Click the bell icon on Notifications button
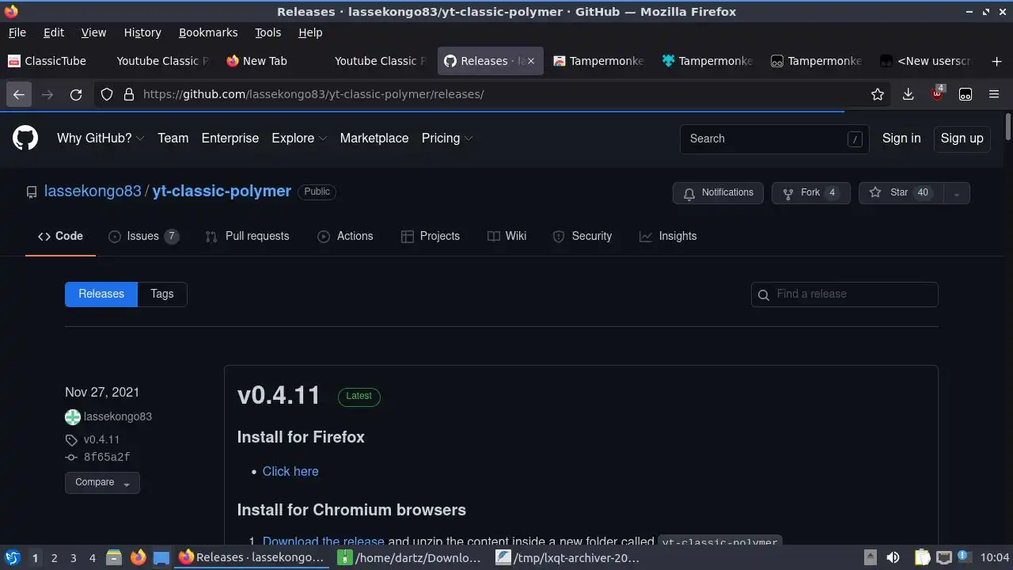 689,193
